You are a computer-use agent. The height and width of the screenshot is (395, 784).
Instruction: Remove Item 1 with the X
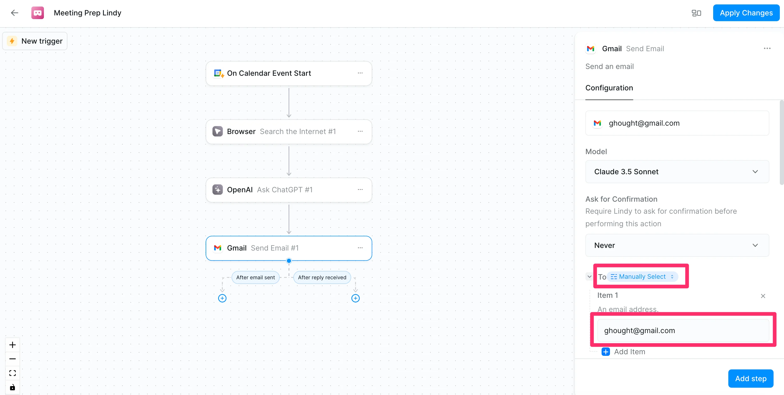(x=763, y=296)
